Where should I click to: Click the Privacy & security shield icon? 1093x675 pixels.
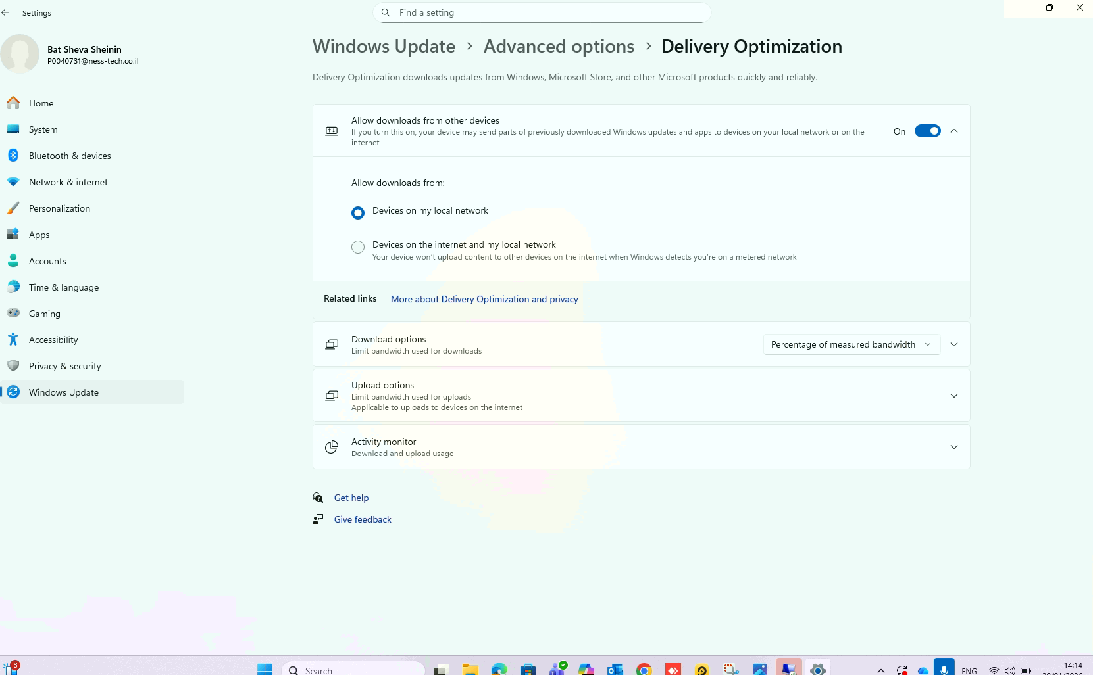tap(13, 366)
